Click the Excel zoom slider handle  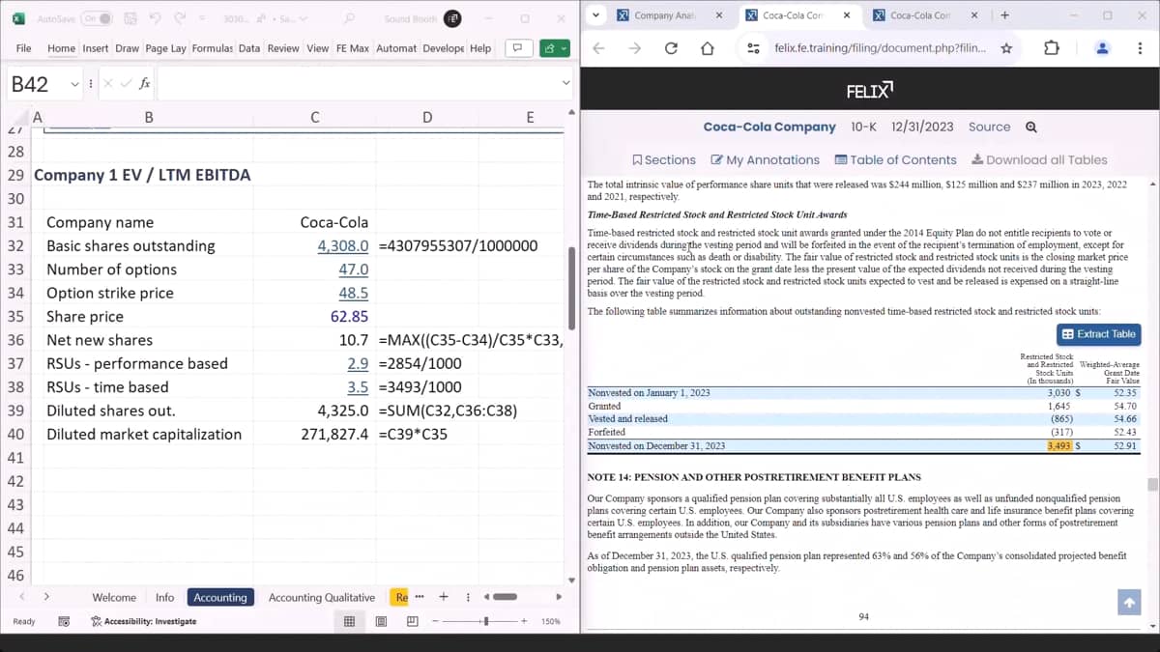tap(486, 622)
